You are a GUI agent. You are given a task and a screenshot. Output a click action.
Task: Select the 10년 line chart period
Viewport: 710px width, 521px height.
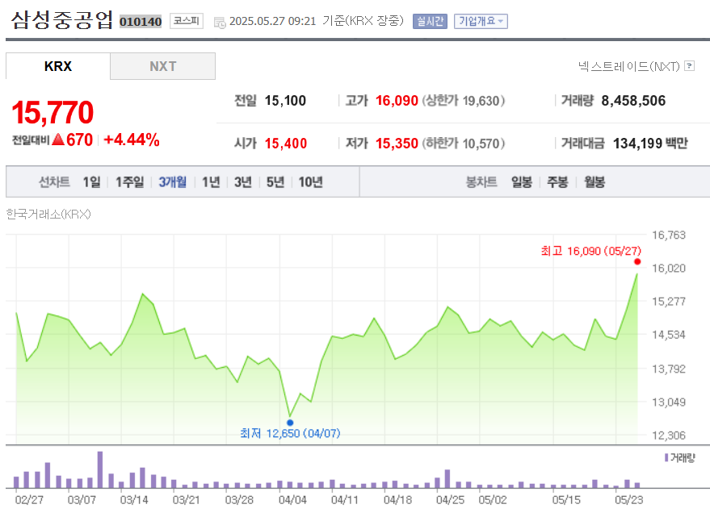(311, 181)
